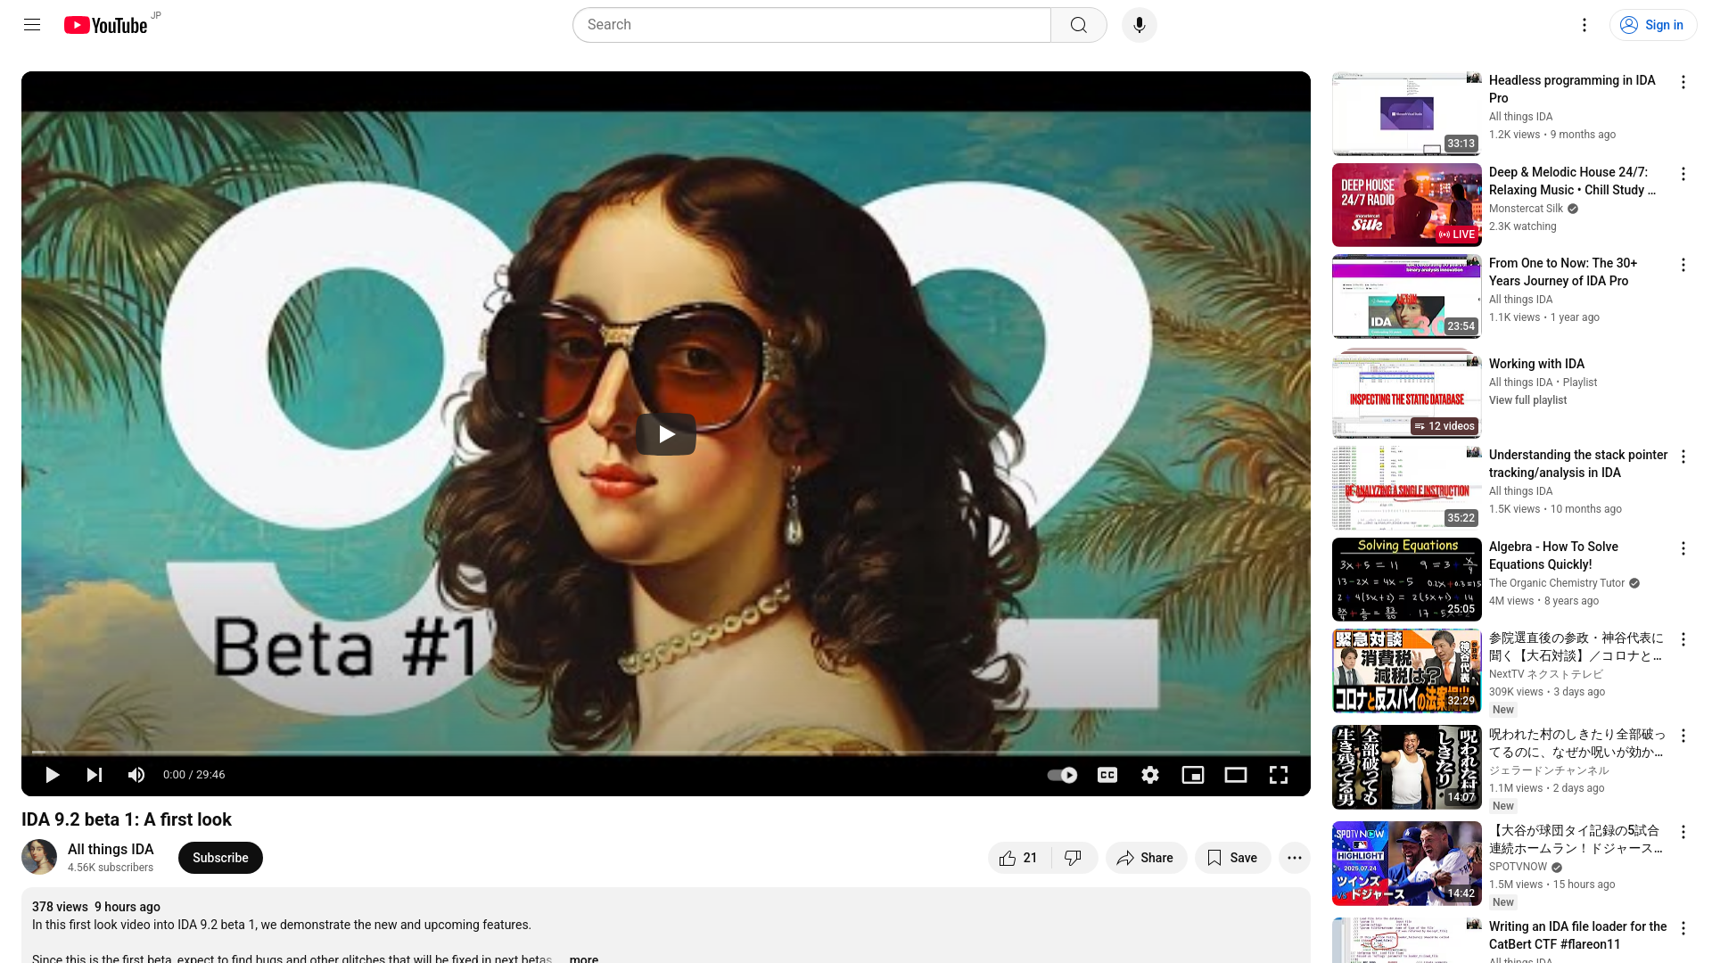Image resolution: width=1712 pixels, height=963 pixels.
Task: Open Headless programming in IDA Pro thumbnail
Action: click(1407, 114)
